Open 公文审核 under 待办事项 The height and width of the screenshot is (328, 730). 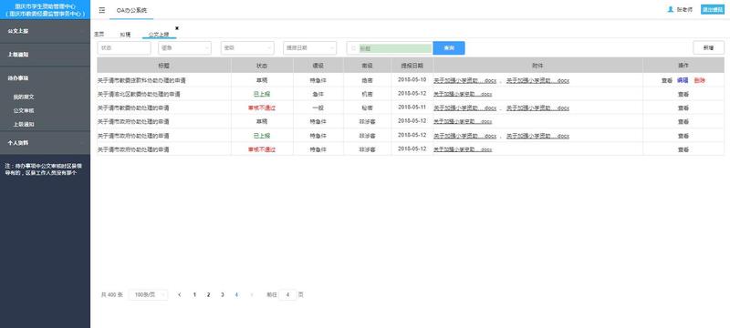pos(24,110)
